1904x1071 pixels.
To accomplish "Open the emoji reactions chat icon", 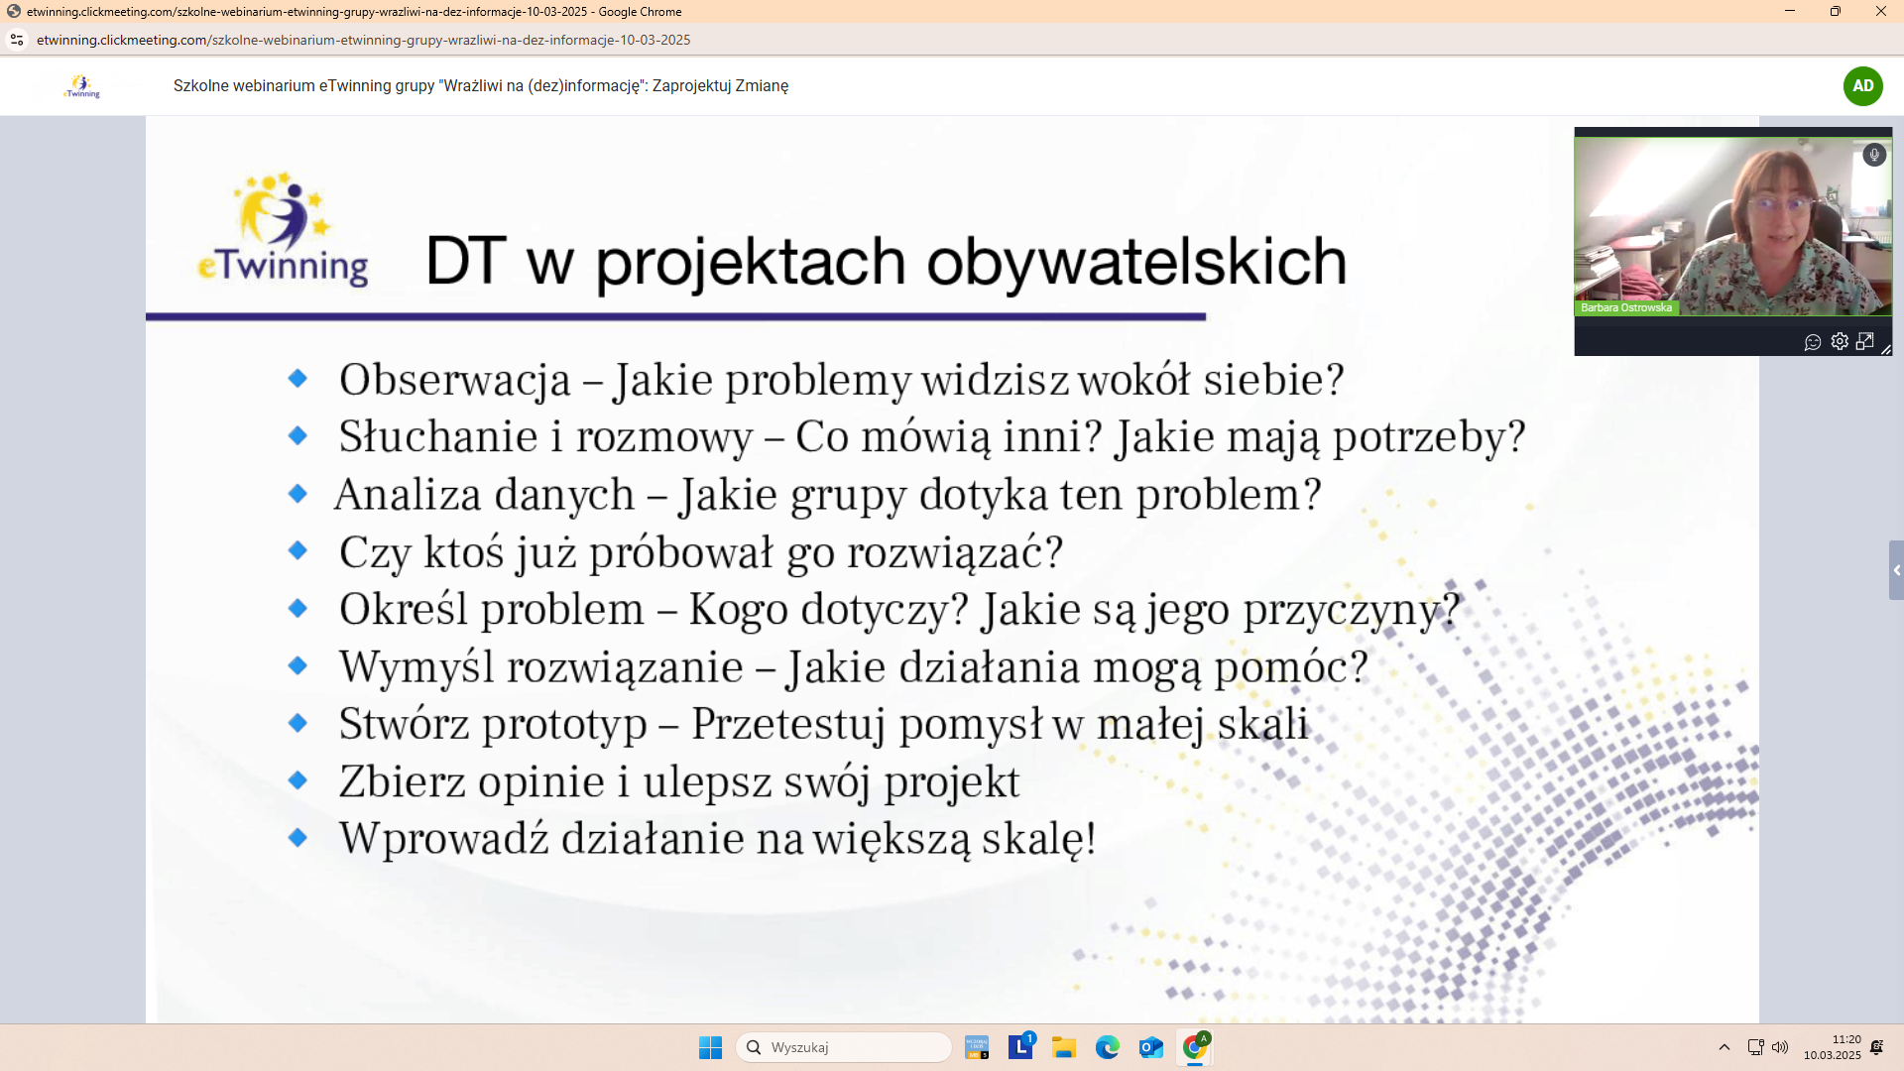I will 1813,342.
